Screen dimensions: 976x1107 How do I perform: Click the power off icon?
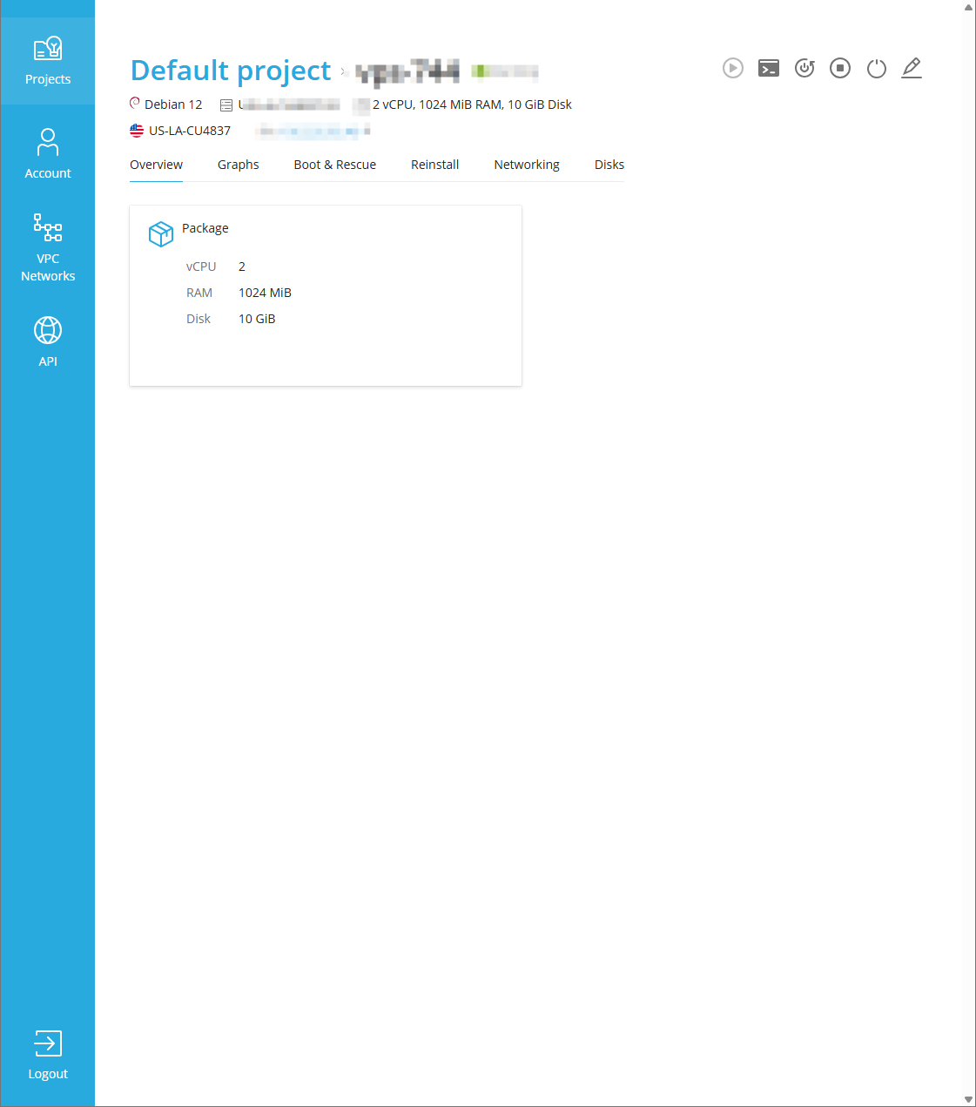click(x=876, y=68)
